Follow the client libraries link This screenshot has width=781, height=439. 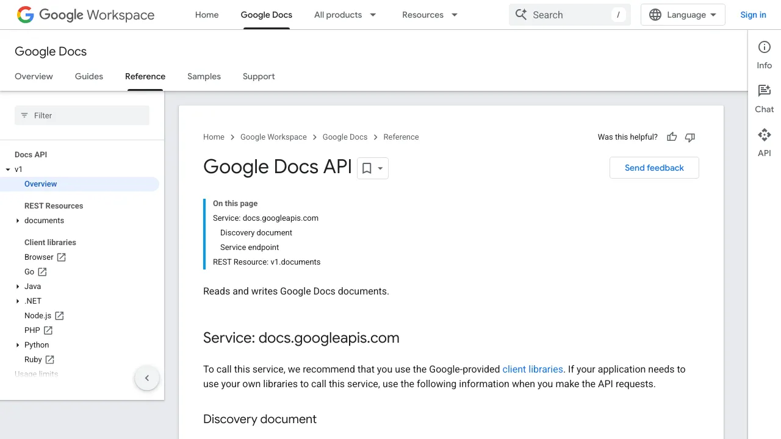tap(533, 369)
